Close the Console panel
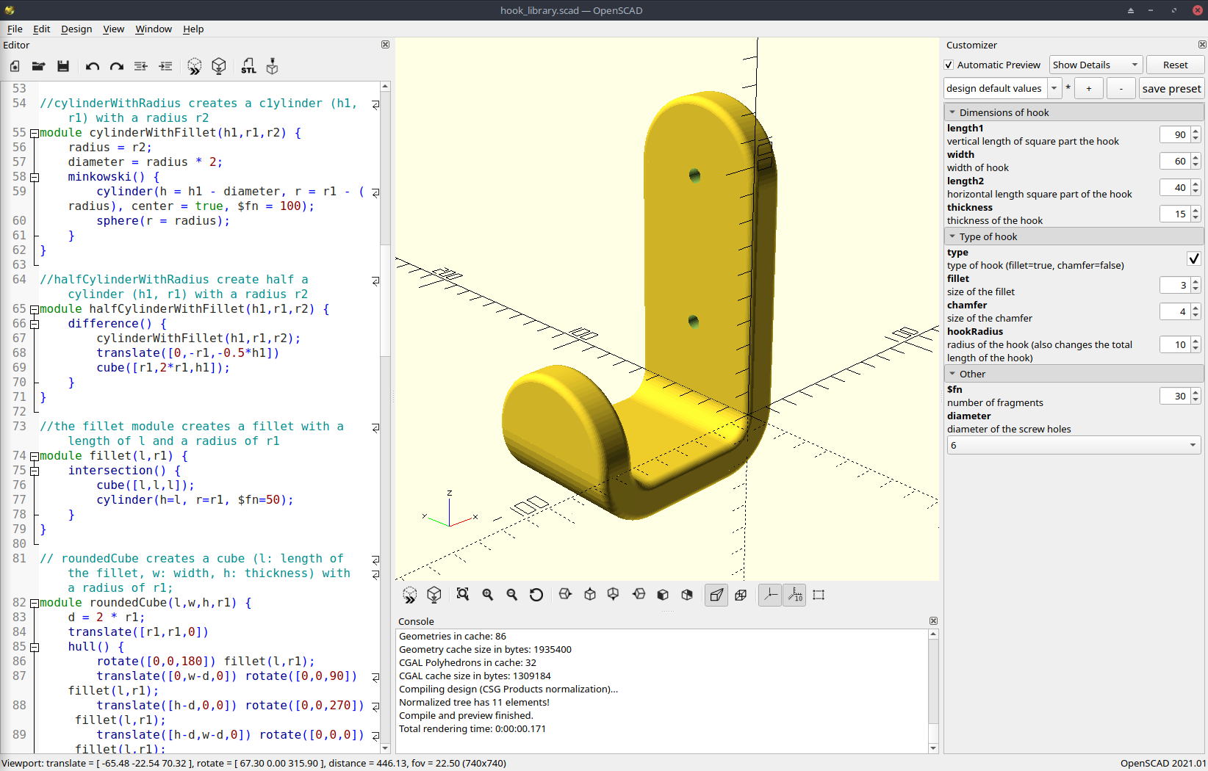The height and width of the screenshot is (771, 1208). 933,621
